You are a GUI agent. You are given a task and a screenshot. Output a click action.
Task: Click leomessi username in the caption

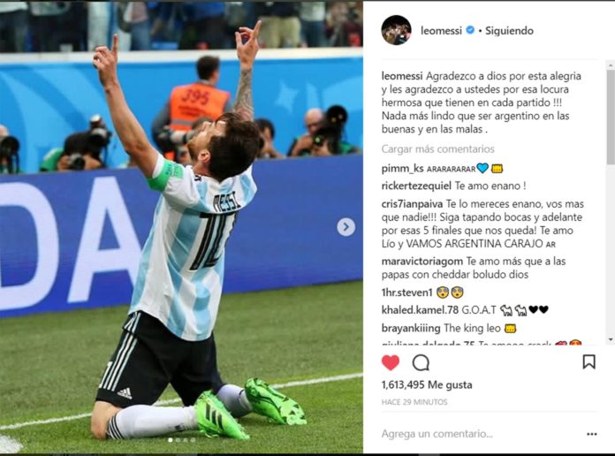coord(402,76)
